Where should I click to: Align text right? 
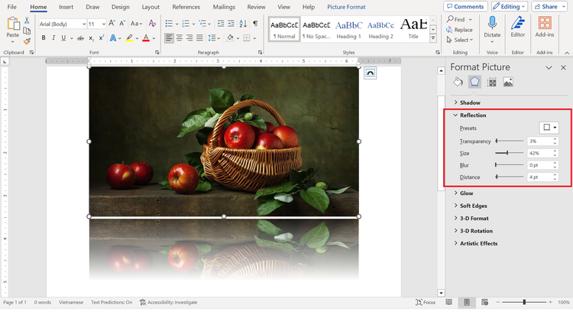189,37
